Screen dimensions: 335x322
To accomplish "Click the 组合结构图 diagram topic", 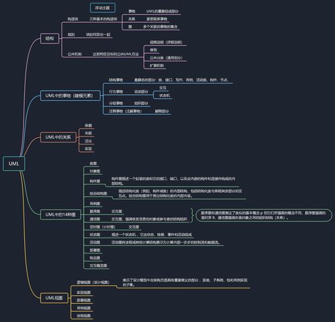I will (x=98, y=194).
